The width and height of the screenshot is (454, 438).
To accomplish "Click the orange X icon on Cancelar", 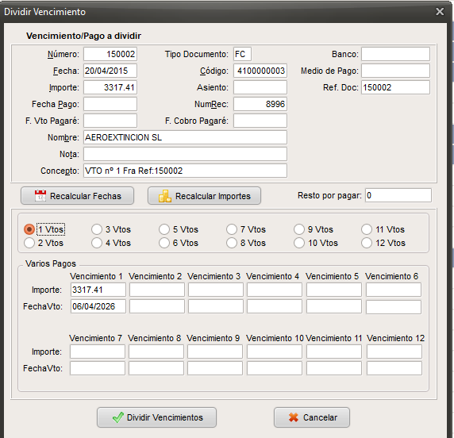I will (x=294, y=417).
